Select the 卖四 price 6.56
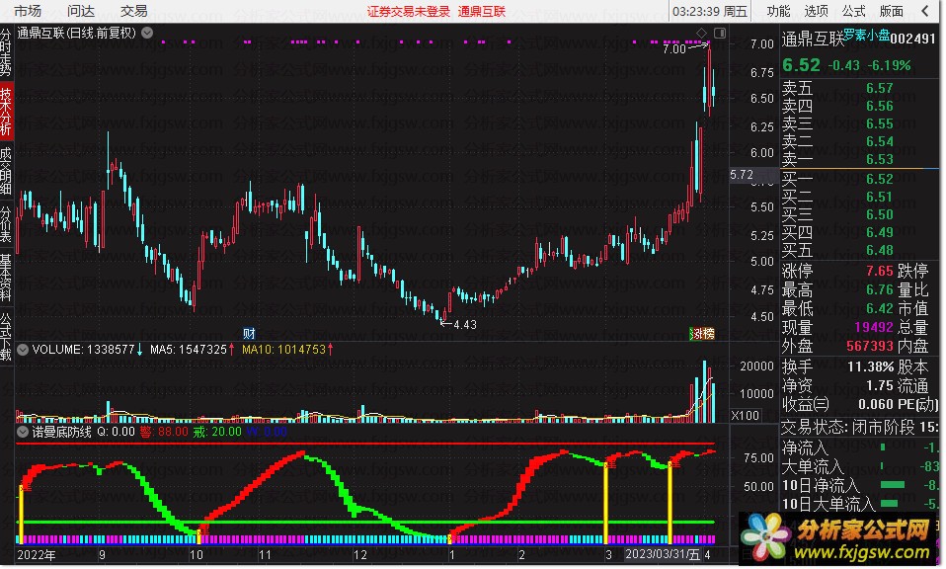The height and width of the screenshot is (569, 946). click(880, 106)
